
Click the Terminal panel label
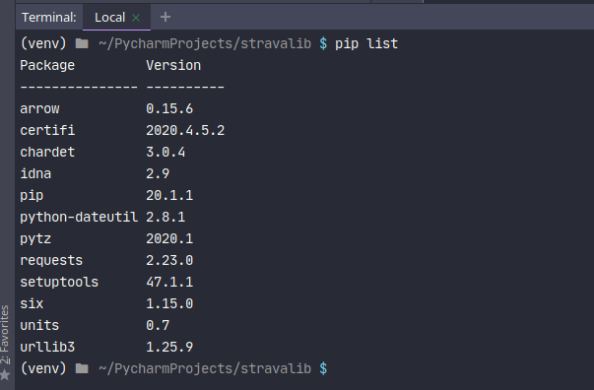pos(49,18)
